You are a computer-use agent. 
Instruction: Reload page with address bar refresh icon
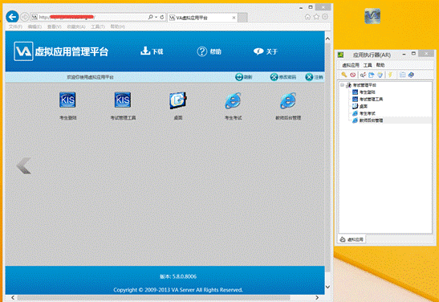pyautogui.click(x=162, y=18)
